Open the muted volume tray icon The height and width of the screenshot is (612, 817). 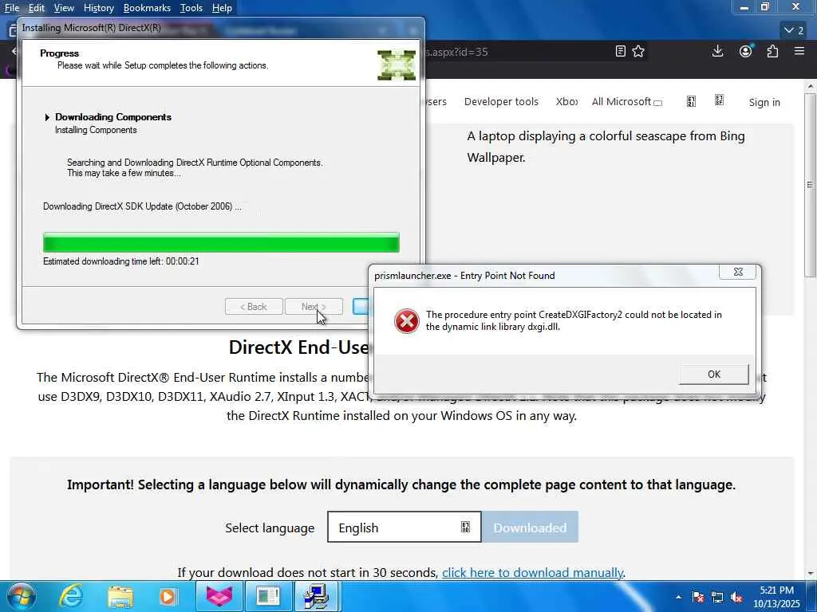pos(736,597)
